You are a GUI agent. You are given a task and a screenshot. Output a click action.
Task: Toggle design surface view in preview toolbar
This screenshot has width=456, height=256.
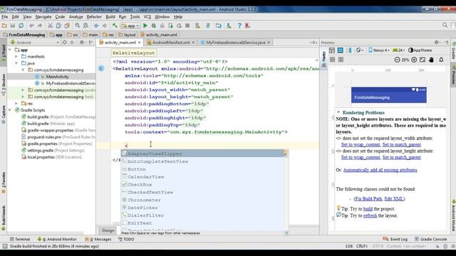point(332,50)
